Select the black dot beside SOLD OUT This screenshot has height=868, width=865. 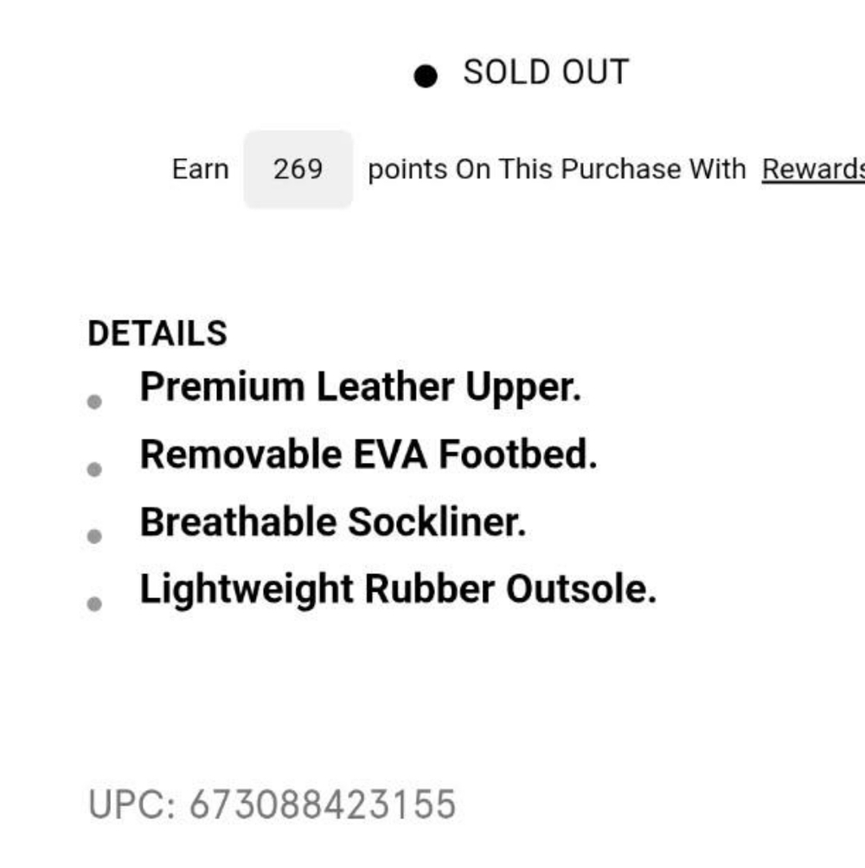click(426, 76)
